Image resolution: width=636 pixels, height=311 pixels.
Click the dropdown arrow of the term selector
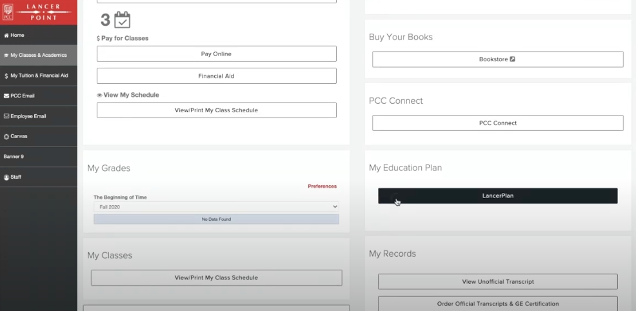tap(335, 206)
